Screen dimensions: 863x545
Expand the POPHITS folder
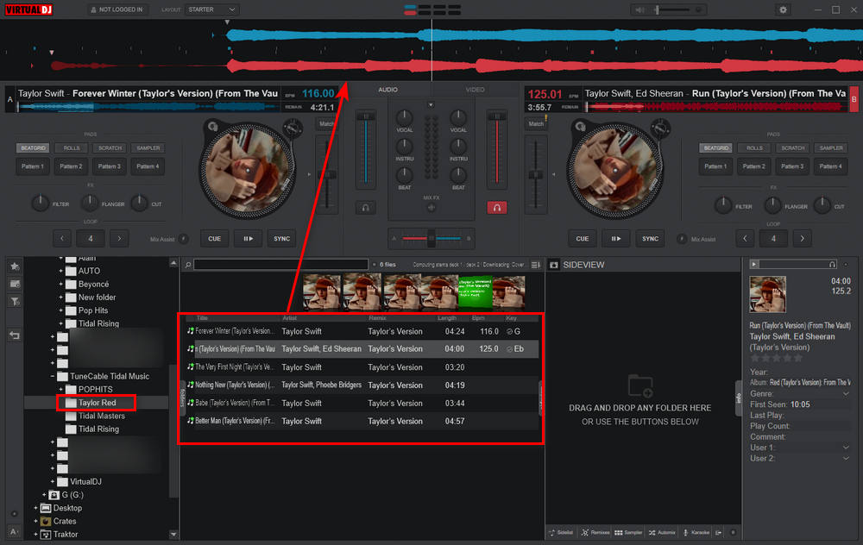click(61, 390)
